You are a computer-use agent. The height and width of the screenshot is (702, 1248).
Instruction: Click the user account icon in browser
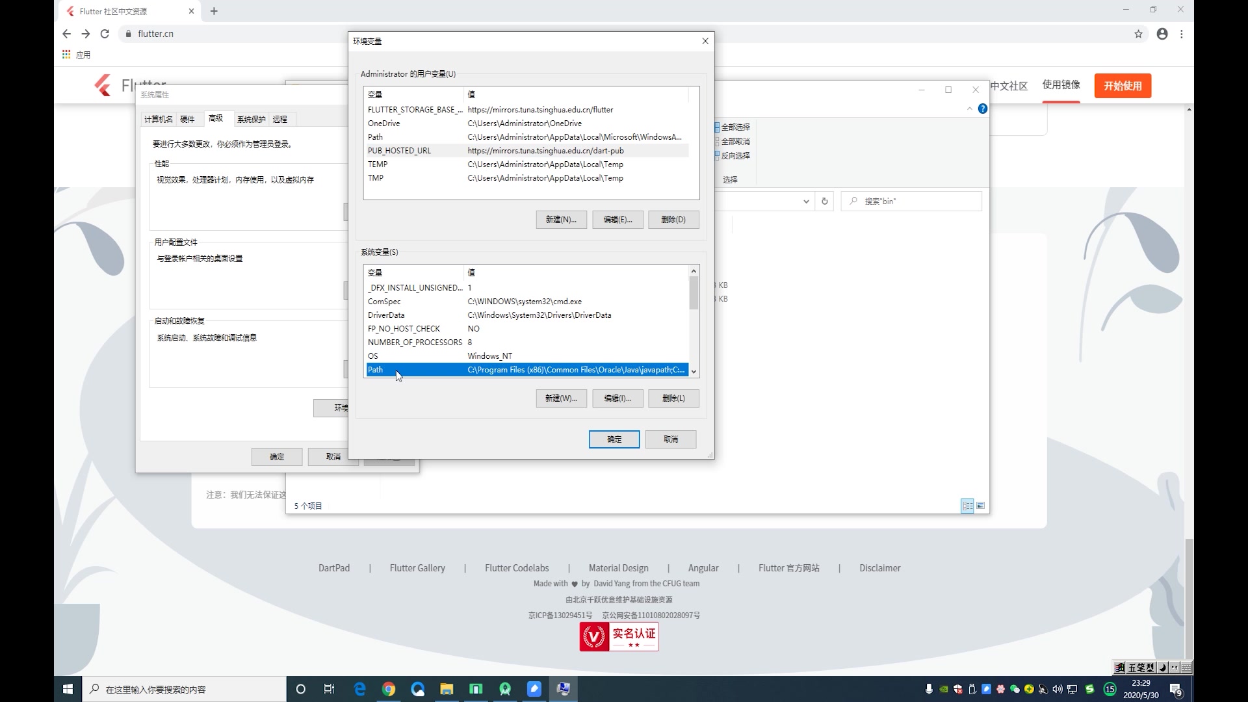[1162, 33]
